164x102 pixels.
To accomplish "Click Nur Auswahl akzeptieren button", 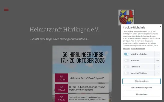I will point(142,88).
